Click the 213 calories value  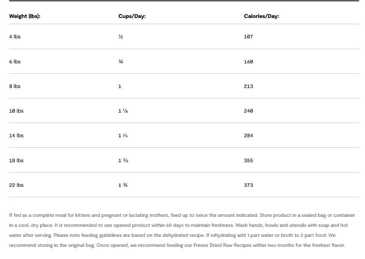[248, 86]
